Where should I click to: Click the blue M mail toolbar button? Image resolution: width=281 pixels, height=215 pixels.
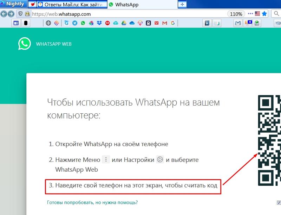coord(238,23)
